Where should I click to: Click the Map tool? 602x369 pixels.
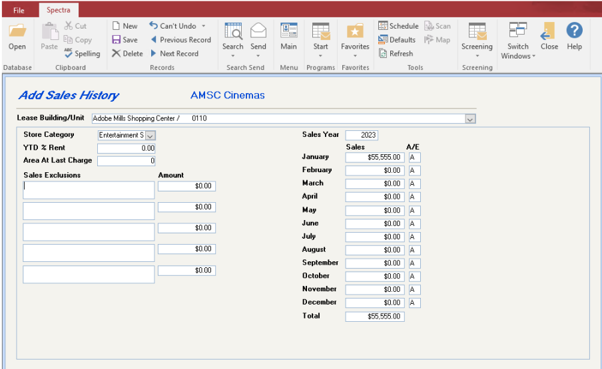(437, 39)
